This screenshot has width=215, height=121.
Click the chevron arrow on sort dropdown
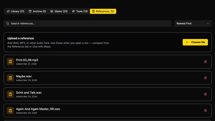point(208,24)
